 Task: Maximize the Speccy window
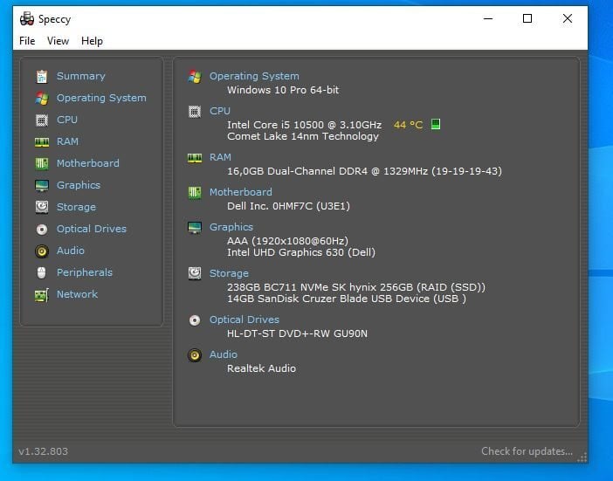[527, 18]
